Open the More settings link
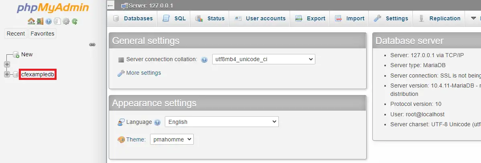The image size is (481, 163). (144, 73)
